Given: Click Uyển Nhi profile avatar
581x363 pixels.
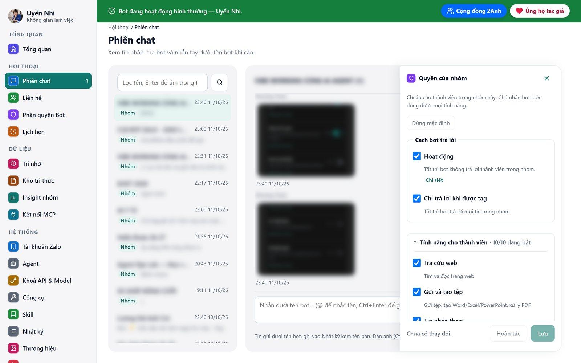Looking at the screenshot, I should [15, 16].
